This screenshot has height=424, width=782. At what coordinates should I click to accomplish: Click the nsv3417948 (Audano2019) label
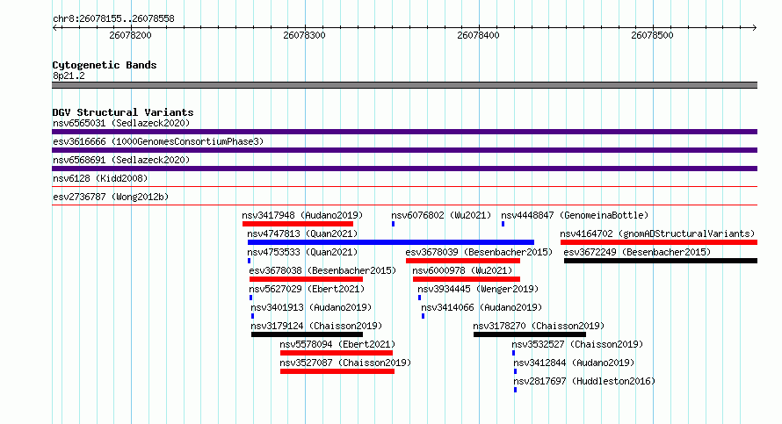click(302, 215)
